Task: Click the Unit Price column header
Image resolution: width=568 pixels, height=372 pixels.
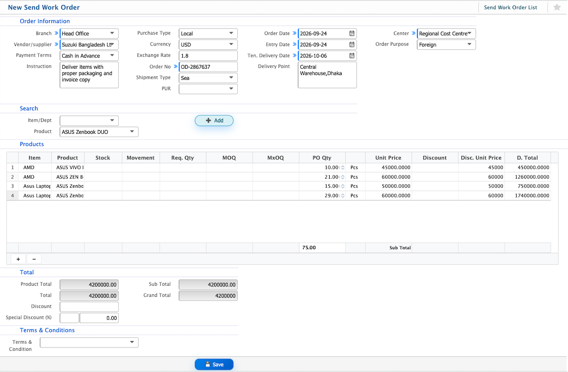Action: [388, 158]
